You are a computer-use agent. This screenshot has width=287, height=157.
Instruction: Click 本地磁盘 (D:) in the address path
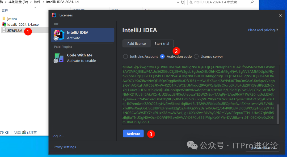(18, 2)
